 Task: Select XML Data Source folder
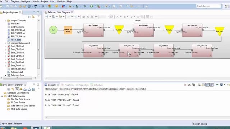coord(19,109)
